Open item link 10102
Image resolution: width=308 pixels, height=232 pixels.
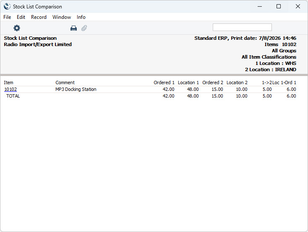(x=10, y=89)
